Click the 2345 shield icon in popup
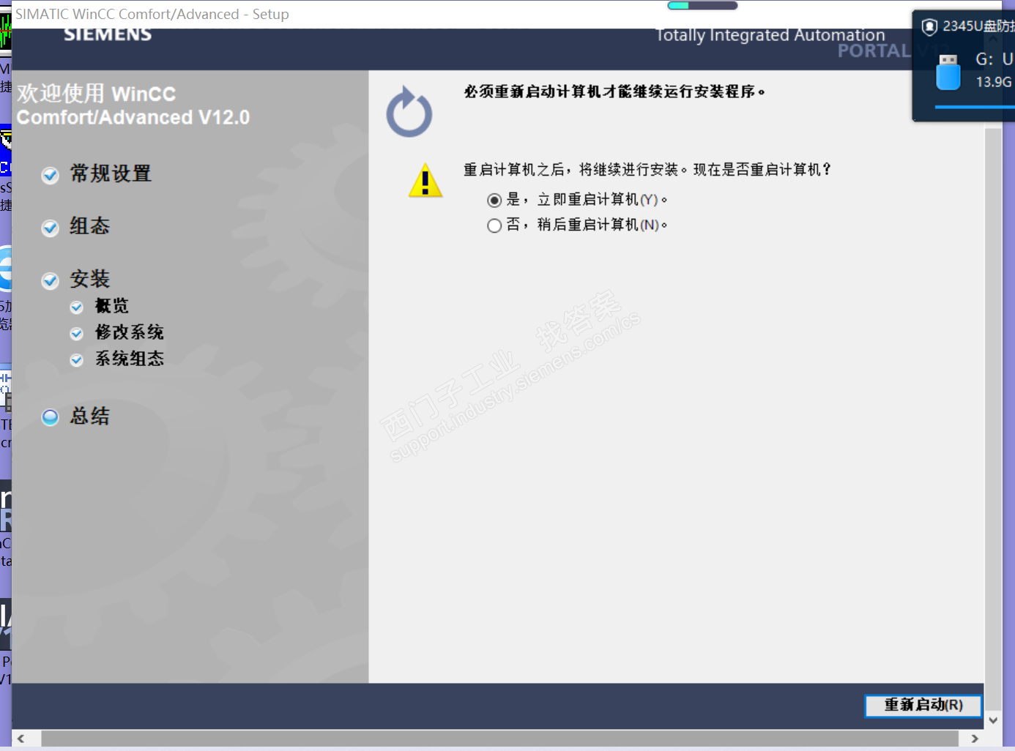Screen dimensions: 1015x751 929,27
